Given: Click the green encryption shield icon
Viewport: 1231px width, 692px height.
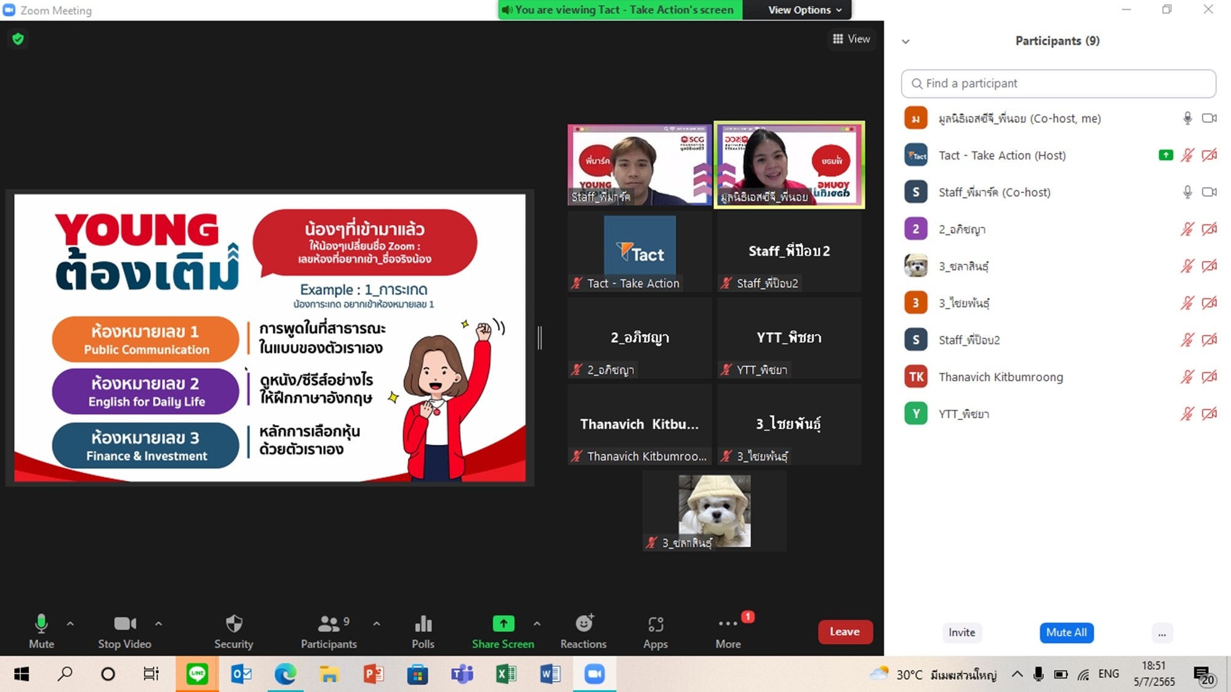Looking at the screenshot, I should [x=18, y=39].
